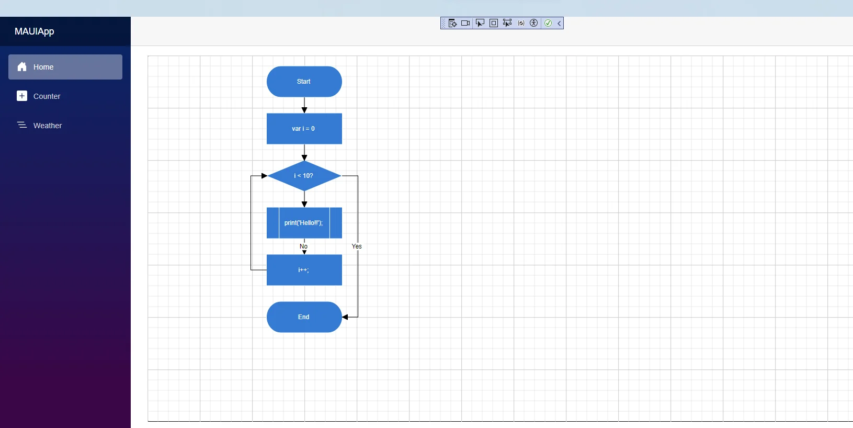This screenshot has width=853, height=428.
Task: Select the 'i++;' flowchart node
Action: 304,270
